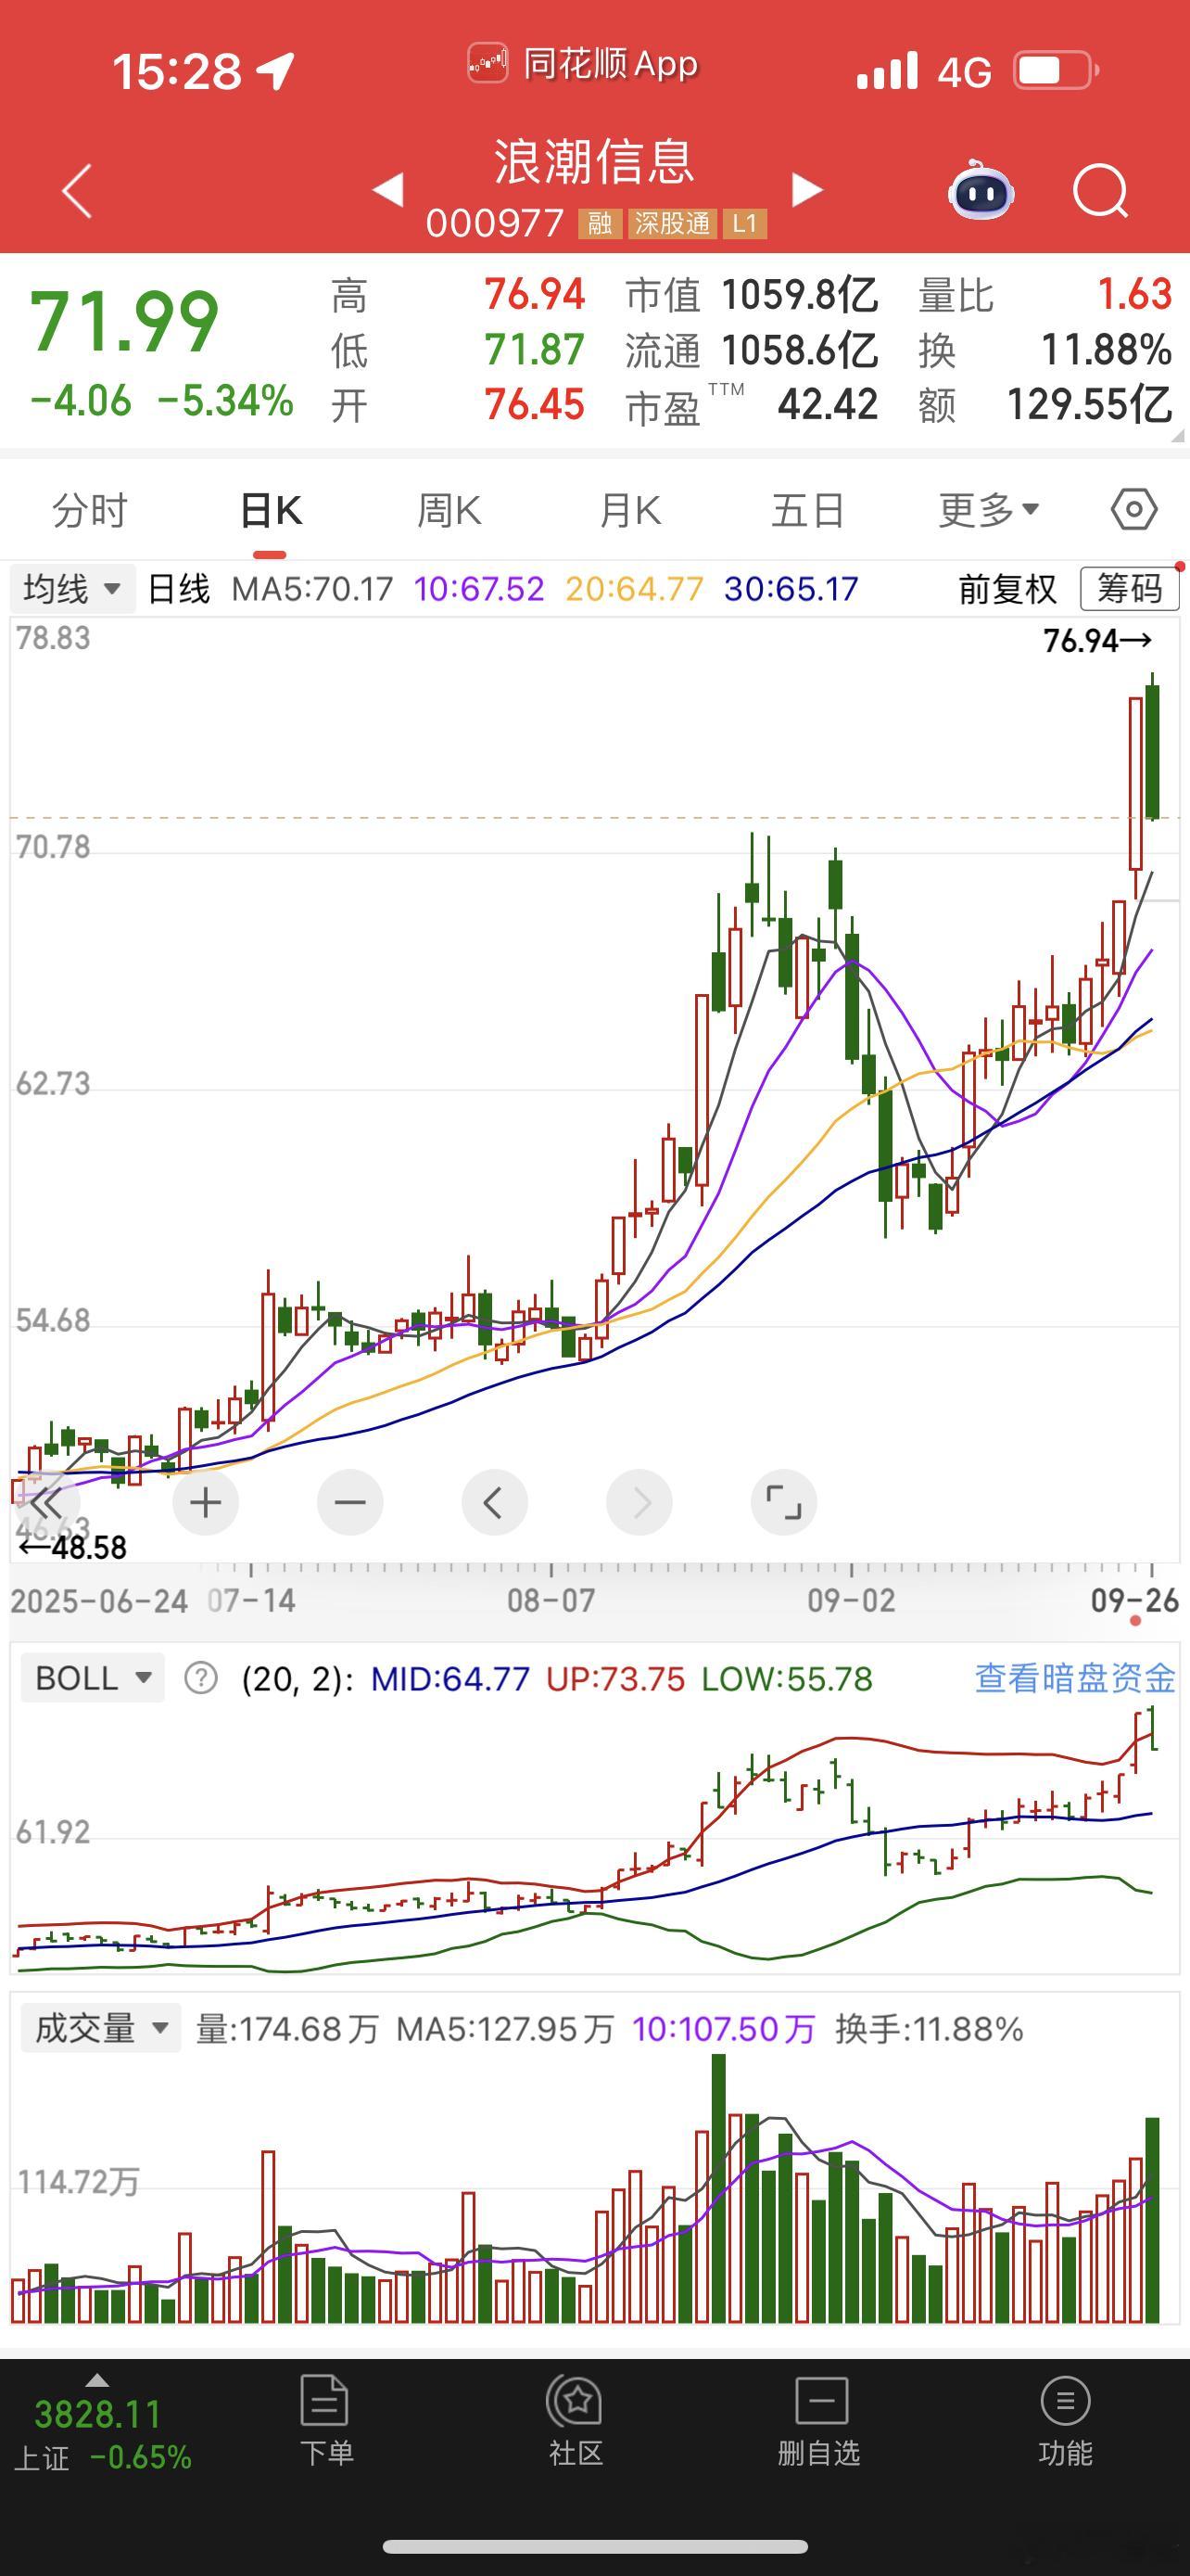Tap the purple 10:67.52 MA label

click(x=478, y=589)
